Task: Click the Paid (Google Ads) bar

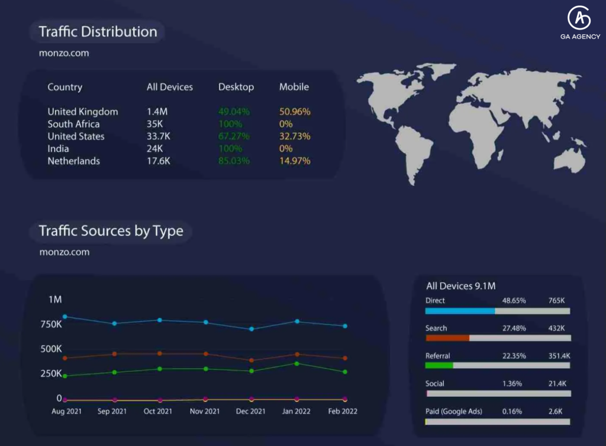Action: 497,422
